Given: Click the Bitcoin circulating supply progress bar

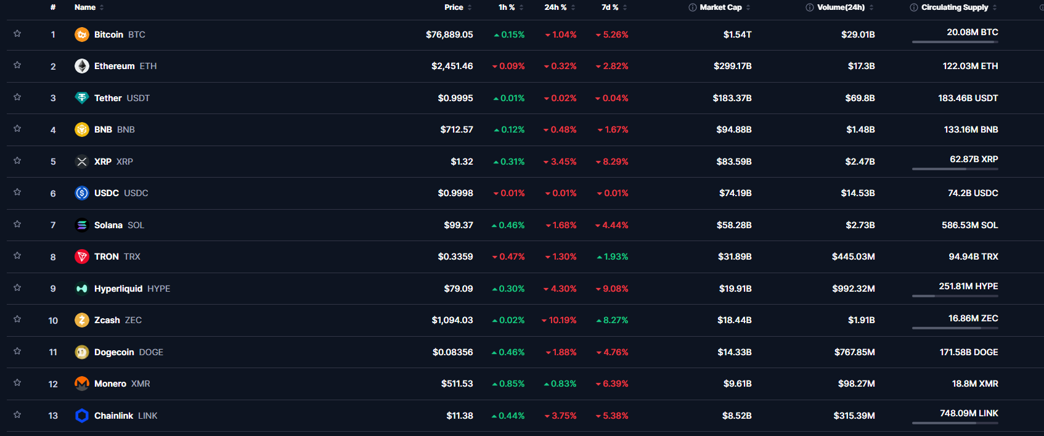Looking at the screenshot, I should (x=955, y=42).
